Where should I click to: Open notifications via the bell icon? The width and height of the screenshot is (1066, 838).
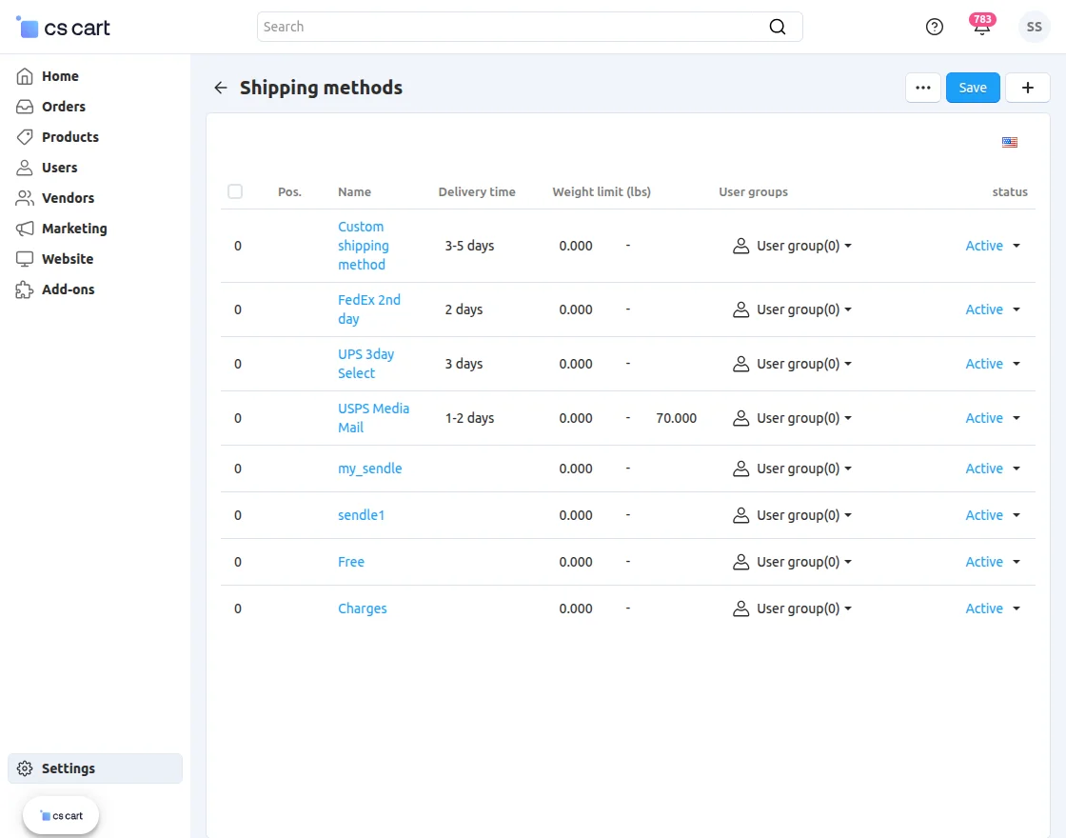tap(981, 29)
